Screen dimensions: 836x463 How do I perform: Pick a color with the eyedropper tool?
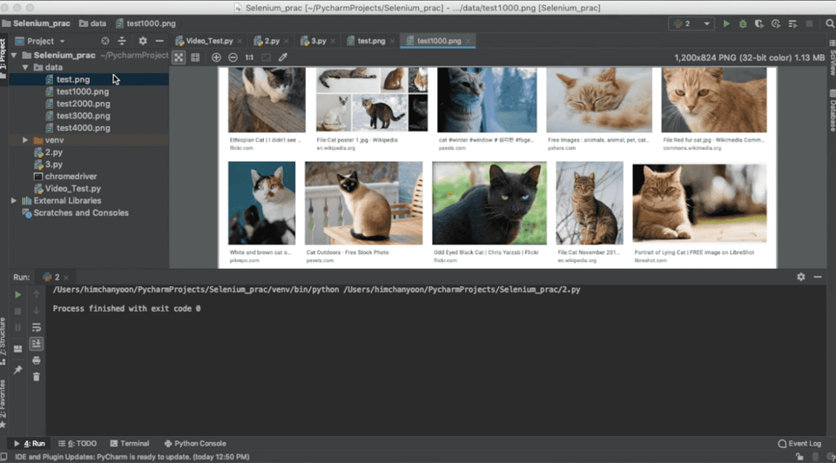pyautogui.click(x=283, y=57)
